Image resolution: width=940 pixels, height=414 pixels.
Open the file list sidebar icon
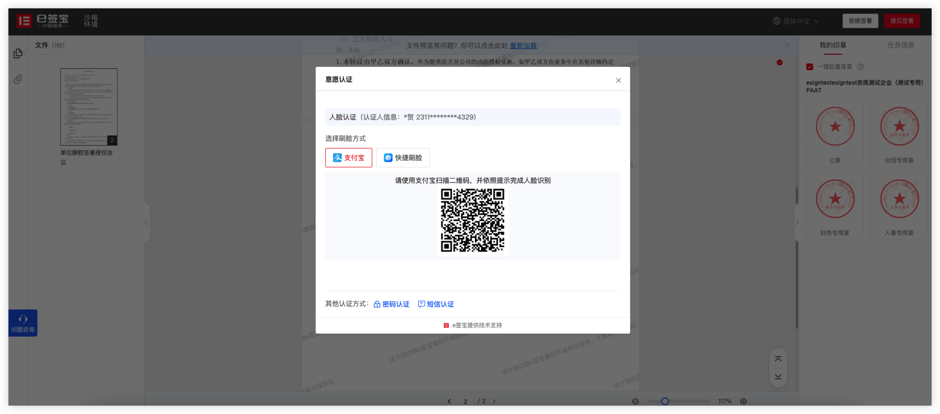(x=18, y=54)
